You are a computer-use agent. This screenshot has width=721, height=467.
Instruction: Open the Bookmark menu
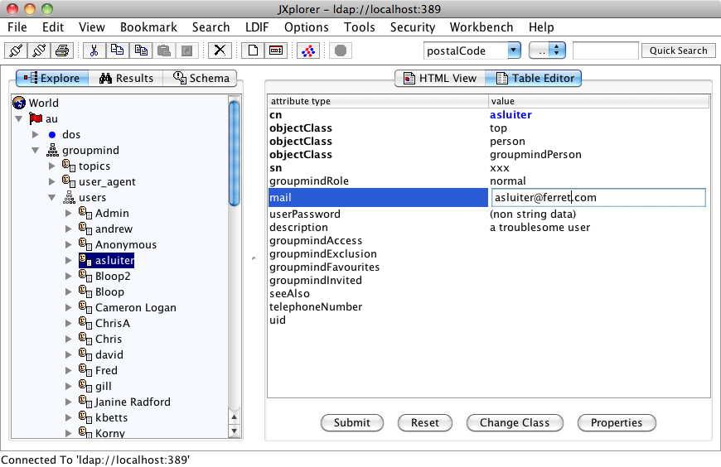coord(148,27)
